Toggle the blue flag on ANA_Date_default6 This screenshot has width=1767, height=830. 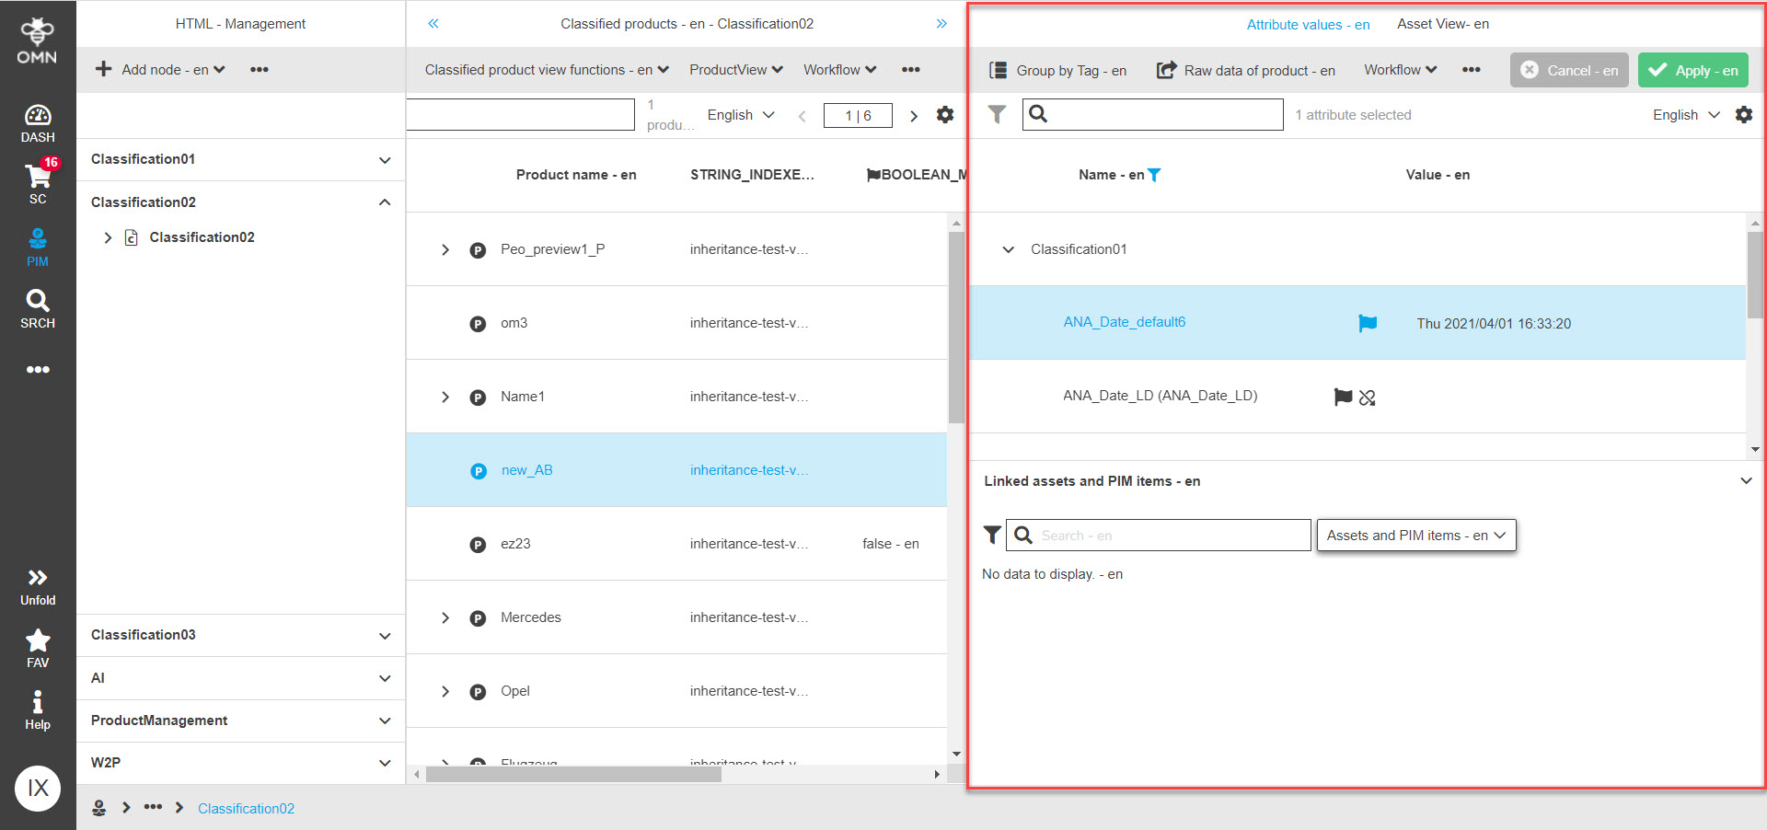pos(1368,323)
